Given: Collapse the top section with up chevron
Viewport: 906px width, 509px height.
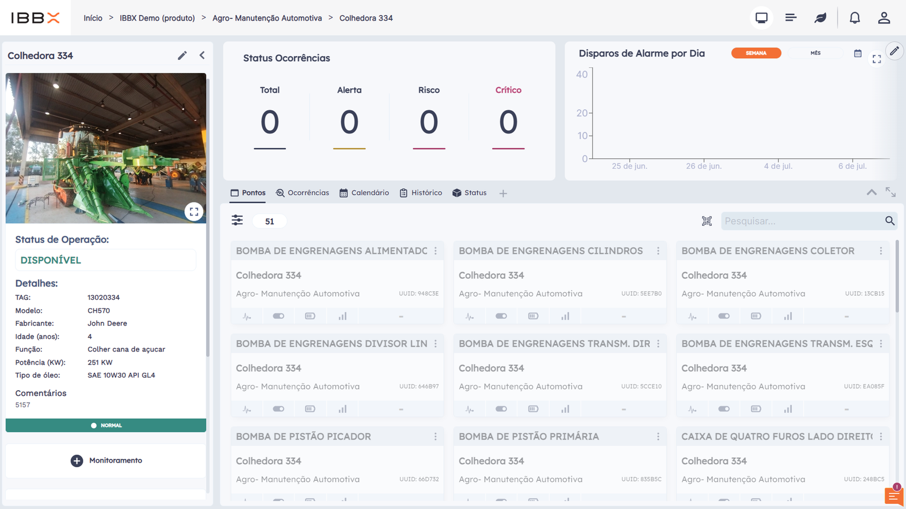Looking at the screenshot, I should [x=871, y=193].
